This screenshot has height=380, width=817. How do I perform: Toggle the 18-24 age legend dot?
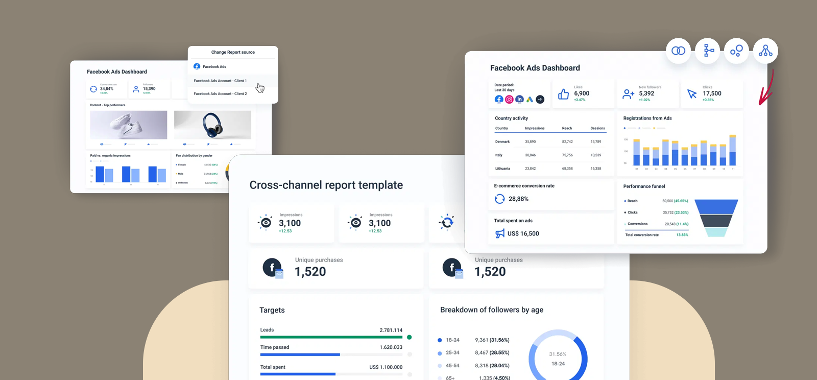440,340
